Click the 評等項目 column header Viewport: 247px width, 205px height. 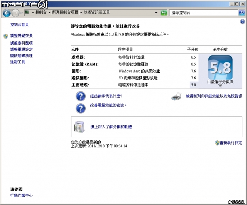point(125,50)
